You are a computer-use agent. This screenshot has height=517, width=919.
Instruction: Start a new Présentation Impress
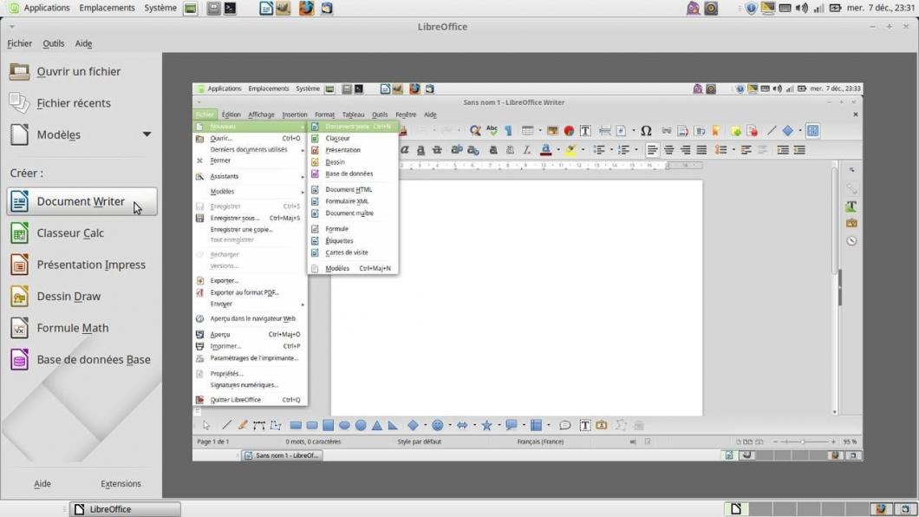coord(90,265)
